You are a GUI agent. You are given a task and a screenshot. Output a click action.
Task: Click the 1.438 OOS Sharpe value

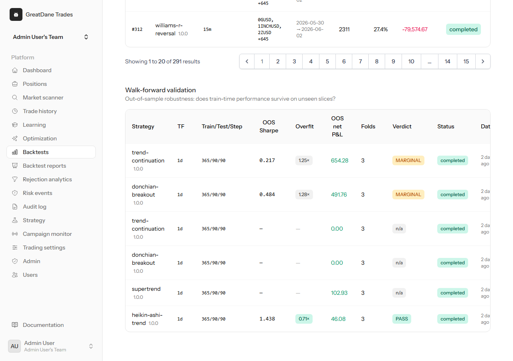[267, 319]
